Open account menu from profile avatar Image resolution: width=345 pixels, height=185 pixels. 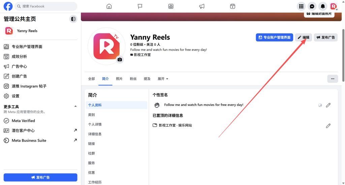coord(334,6)
